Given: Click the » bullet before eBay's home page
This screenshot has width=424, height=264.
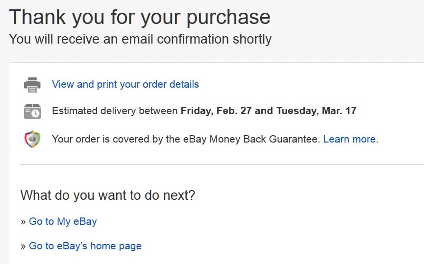Looking at the screenshot, I should click(23, 246).
